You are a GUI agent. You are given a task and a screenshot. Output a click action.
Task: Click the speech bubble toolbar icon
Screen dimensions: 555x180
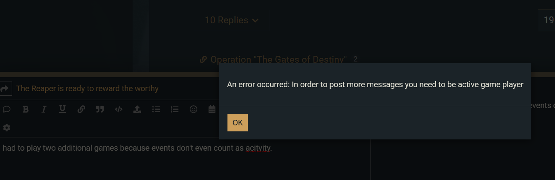point(7,109)
